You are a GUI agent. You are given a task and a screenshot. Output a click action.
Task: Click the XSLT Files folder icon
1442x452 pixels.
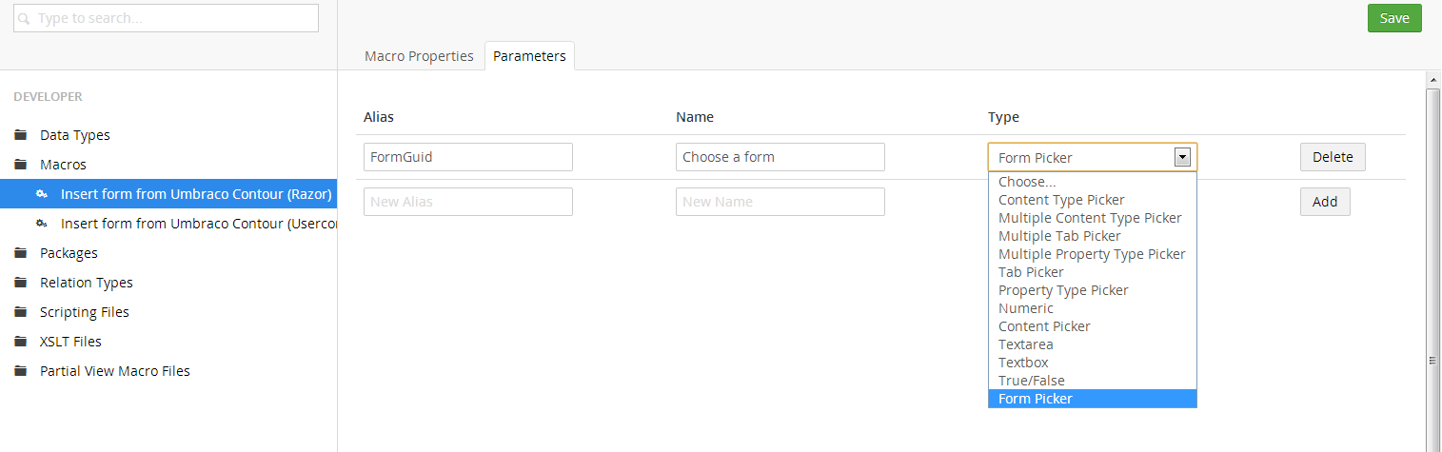pyautogui.click(x=20, y=342)
